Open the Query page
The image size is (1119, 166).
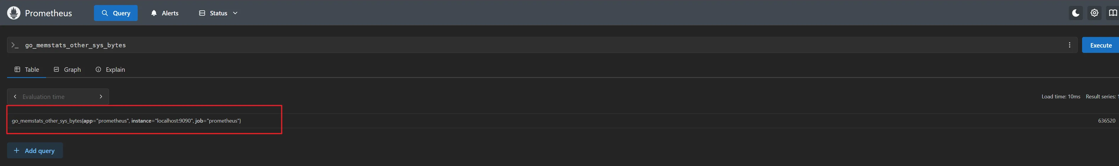116,13
